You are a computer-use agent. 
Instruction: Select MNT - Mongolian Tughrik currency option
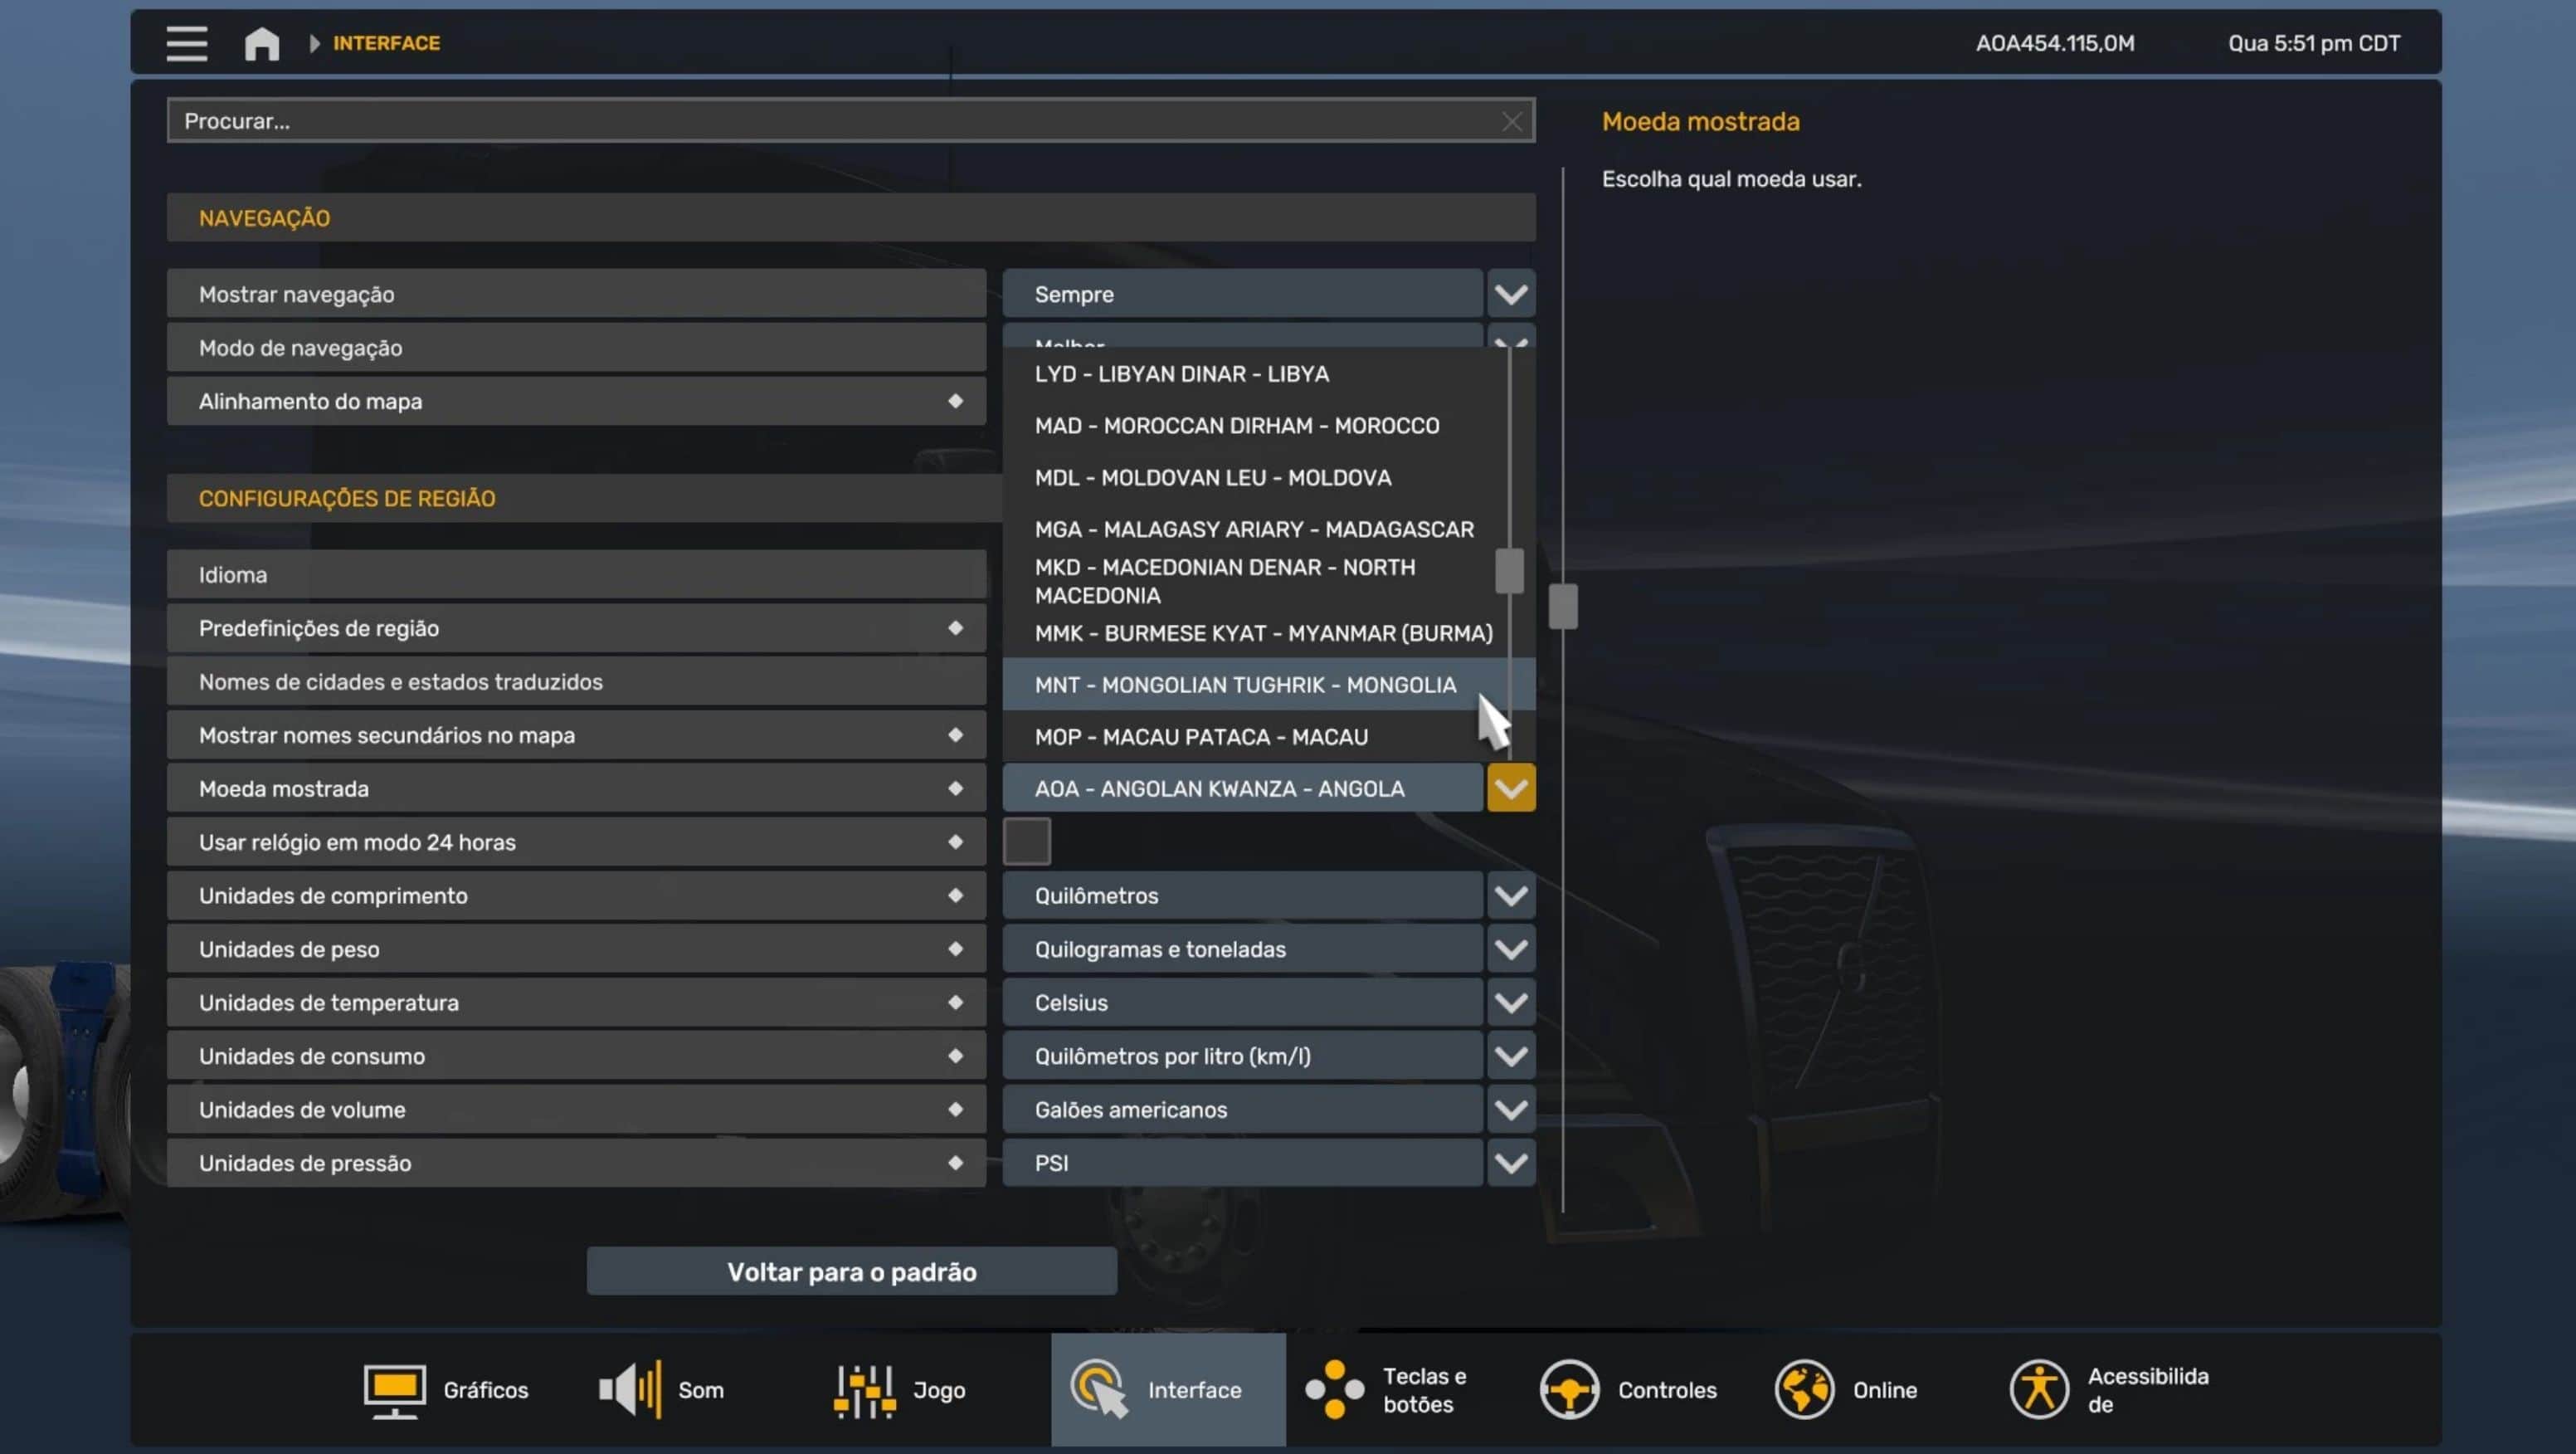[x=1245, y=685]
